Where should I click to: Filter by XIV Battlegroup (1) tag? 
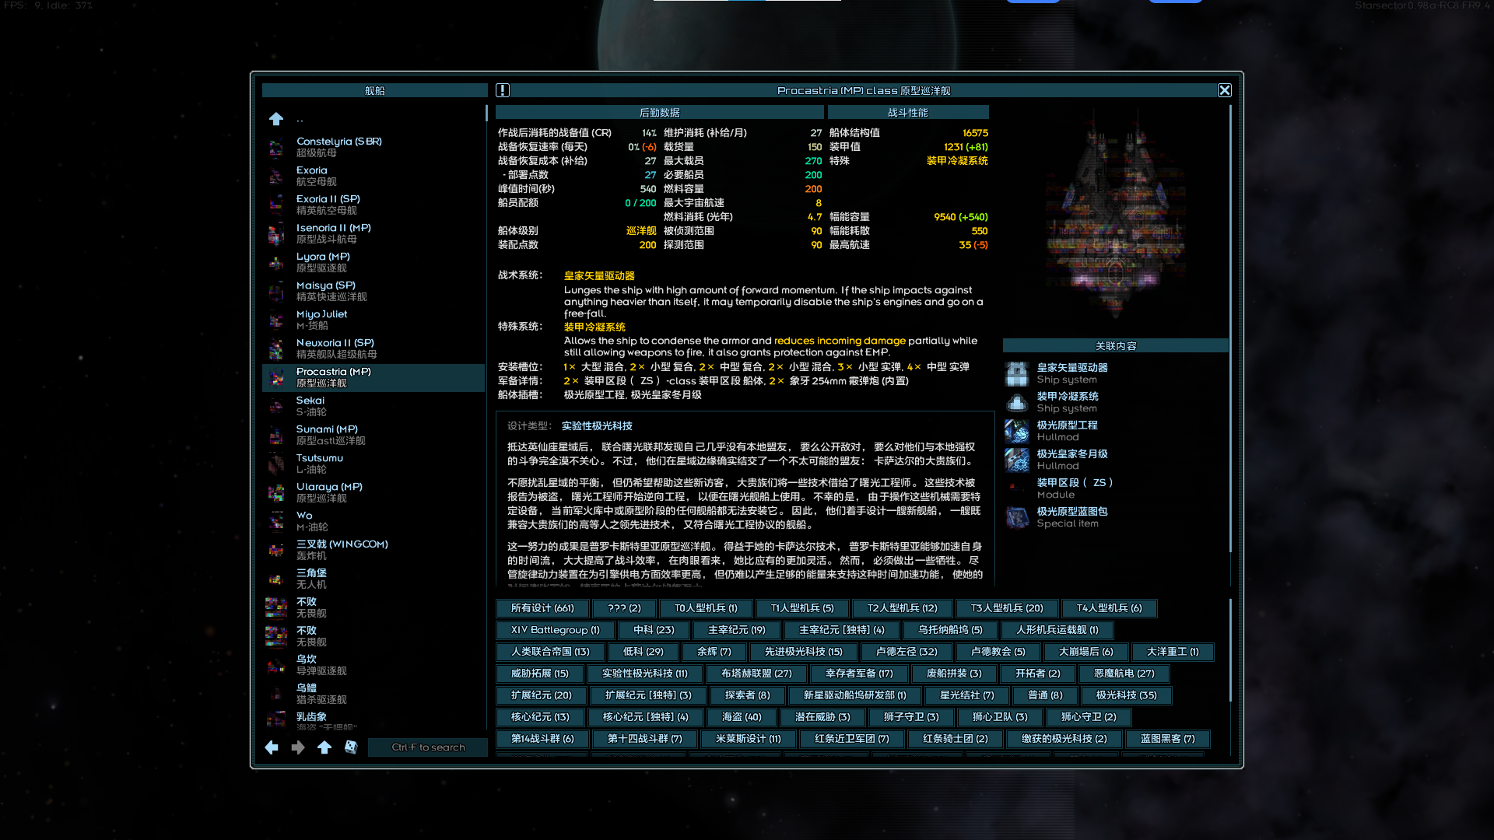pos(556,630)
